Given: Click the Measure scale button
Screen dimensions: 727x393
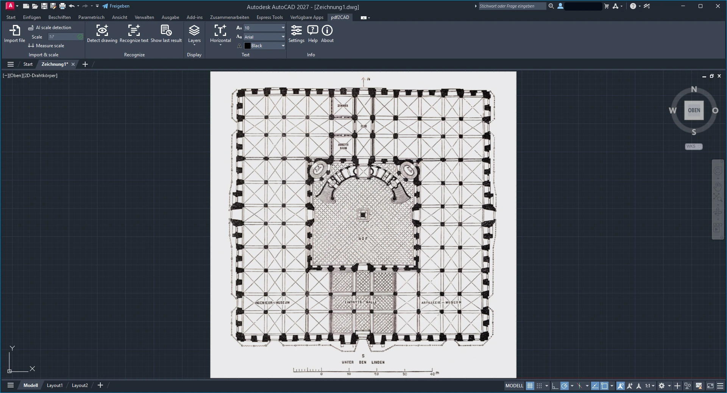Looking at the screenshot, I should pyautogui.click(x=46, y=46).
